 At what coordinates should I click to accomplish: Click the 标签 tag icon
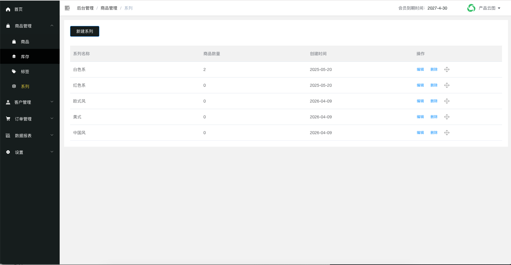pos(14,72)
